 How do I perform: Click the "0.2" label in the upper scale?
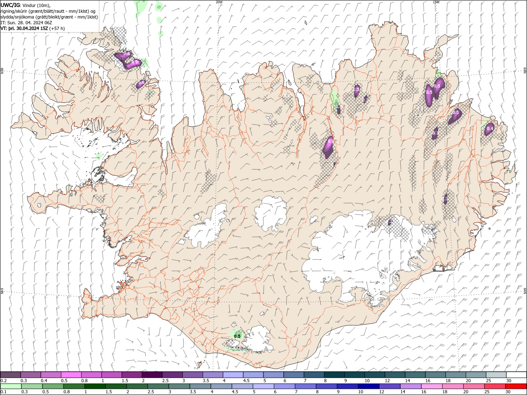pos(3,381)
